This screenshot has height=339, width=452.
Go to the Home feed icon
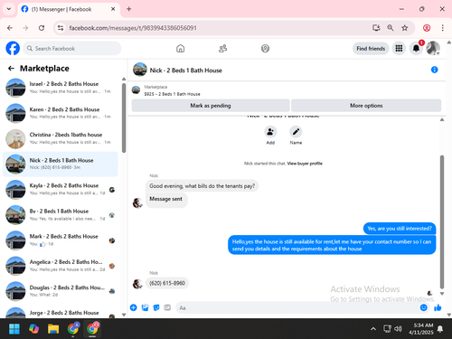(x=180, y=49)
